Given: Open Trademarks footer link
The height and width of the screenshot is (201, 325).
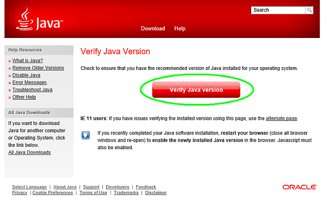Looking at the screenshot, I should click(126, 193).
